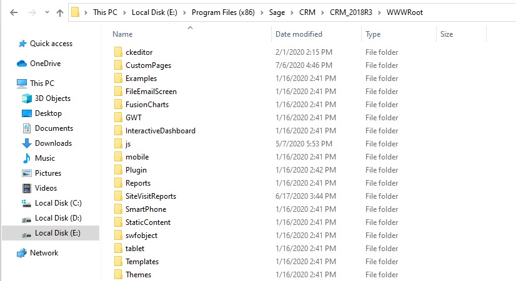Expand chevron after Program Files (x86) breadcrumb

tap(262, 13)
